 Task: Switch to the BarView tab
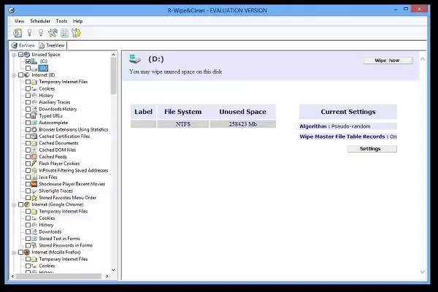click(26, 45)
